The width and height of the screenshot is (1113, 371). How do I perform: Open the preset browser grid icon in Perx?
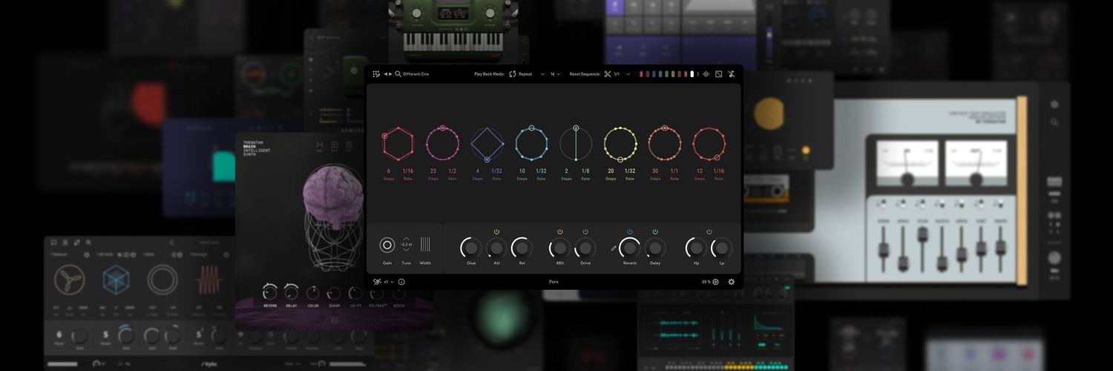point(376,74)
